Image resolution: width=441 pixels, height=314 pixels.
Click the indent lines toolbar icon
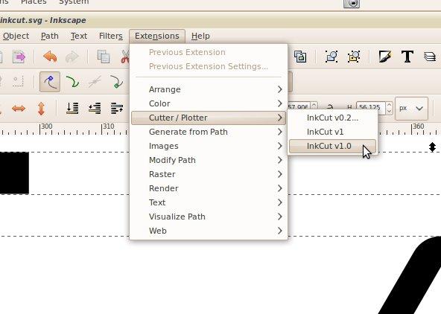pos(95,109)
